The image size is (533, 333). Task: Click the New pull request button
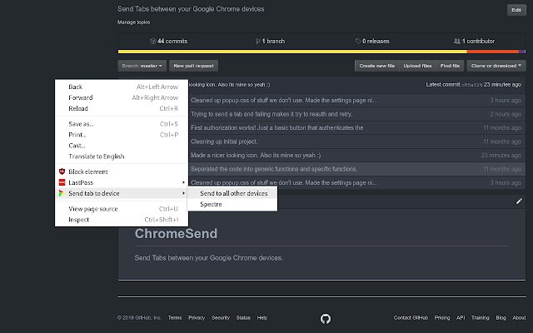click(194, 66)
